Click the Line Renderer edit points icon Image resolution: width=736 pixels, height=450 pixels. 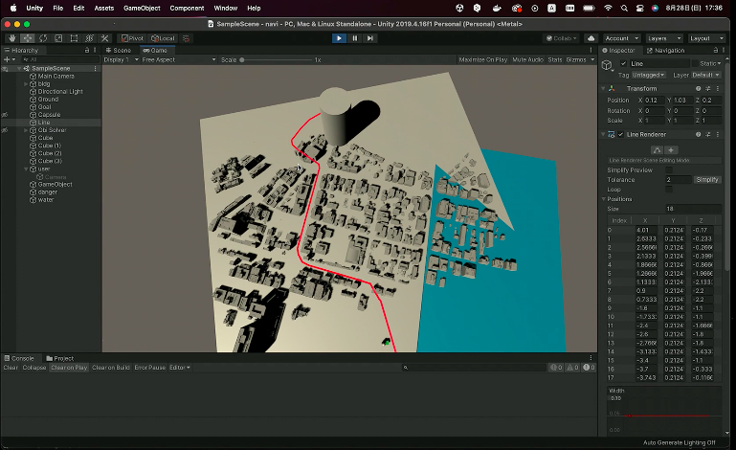pyautogui.click(x=658, y=149)
